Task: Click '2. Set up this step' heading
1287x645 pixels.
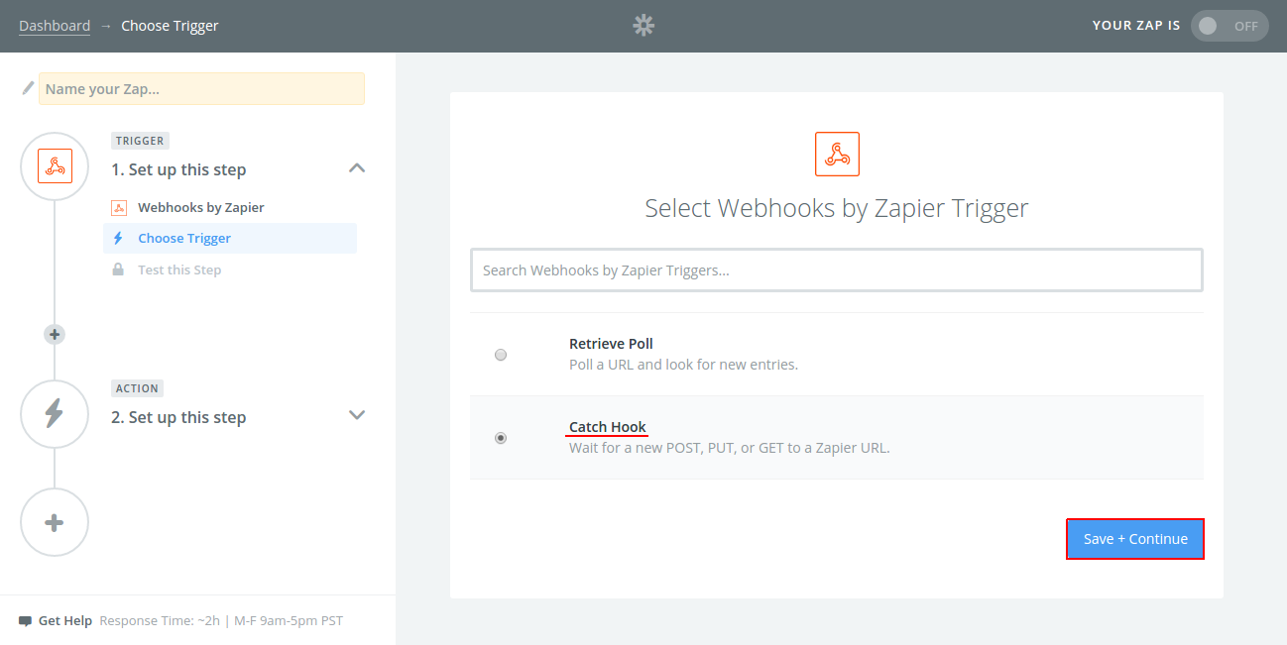Action: 178,417
